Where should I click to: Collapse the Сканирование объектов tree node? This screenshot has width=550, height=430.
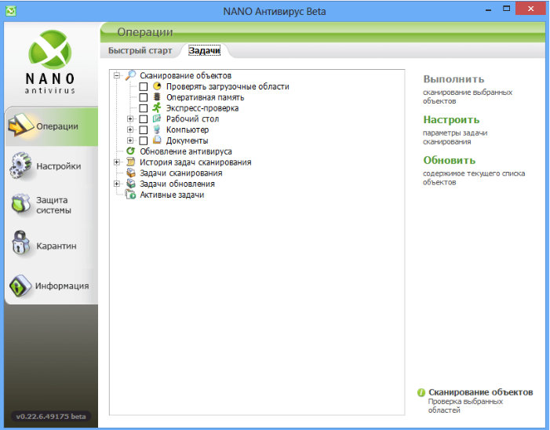pyautogui.click(x=116, y=75)
